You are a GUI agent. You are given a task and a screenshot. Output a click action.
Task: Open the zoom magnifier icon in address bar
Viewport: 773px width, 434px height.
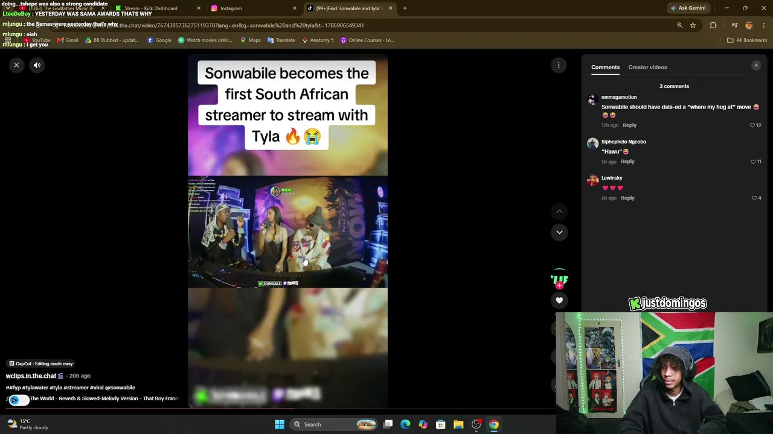(679, 25)
